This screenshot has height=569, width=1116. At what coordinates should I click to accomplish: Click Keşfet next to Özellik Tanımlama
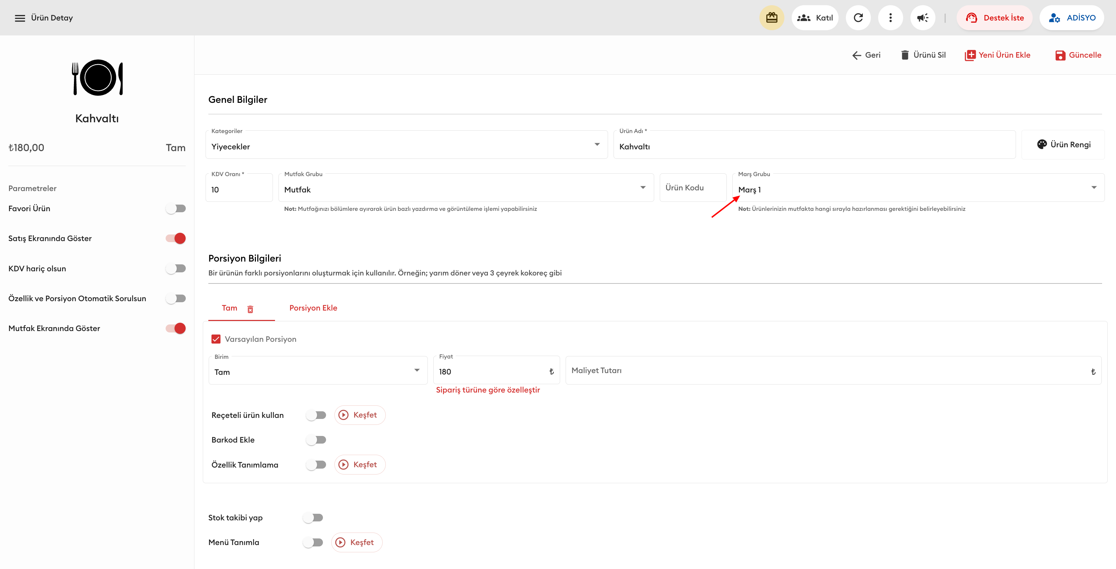tap(360, 464)
